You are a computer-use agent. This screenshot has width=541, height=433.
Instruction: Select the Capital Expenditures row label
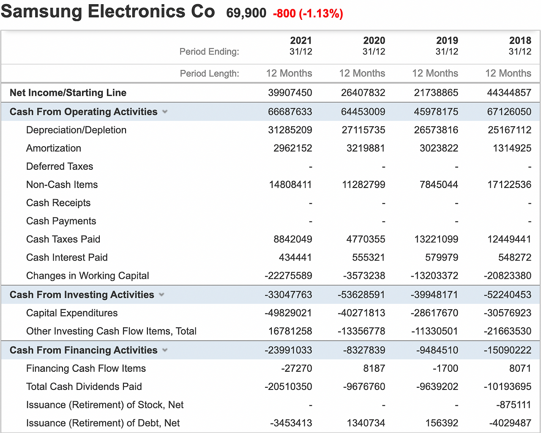(72, 313)
